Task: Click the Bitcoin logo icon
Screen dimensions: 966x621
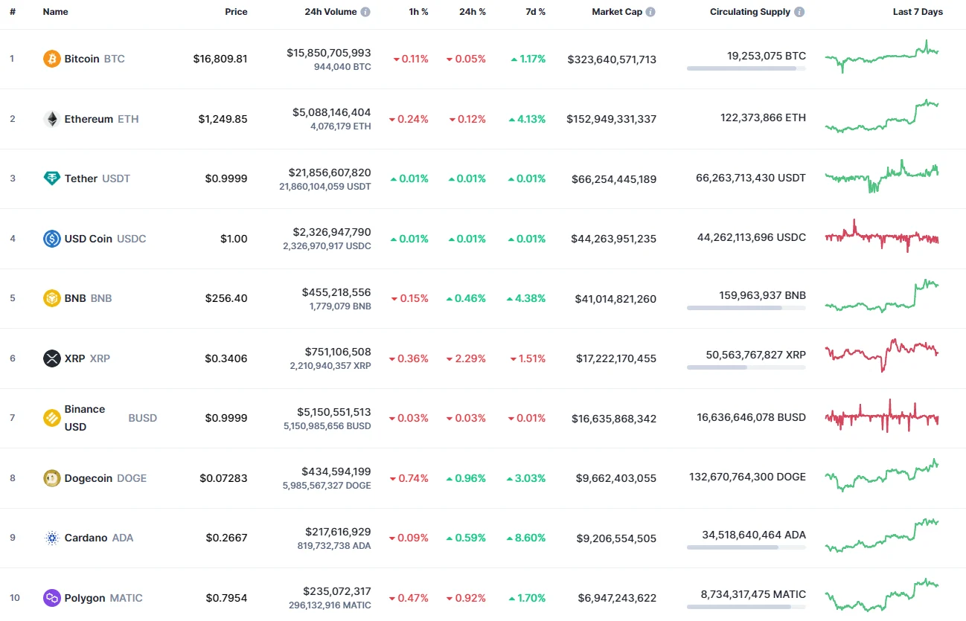Action: pos(51,59)
